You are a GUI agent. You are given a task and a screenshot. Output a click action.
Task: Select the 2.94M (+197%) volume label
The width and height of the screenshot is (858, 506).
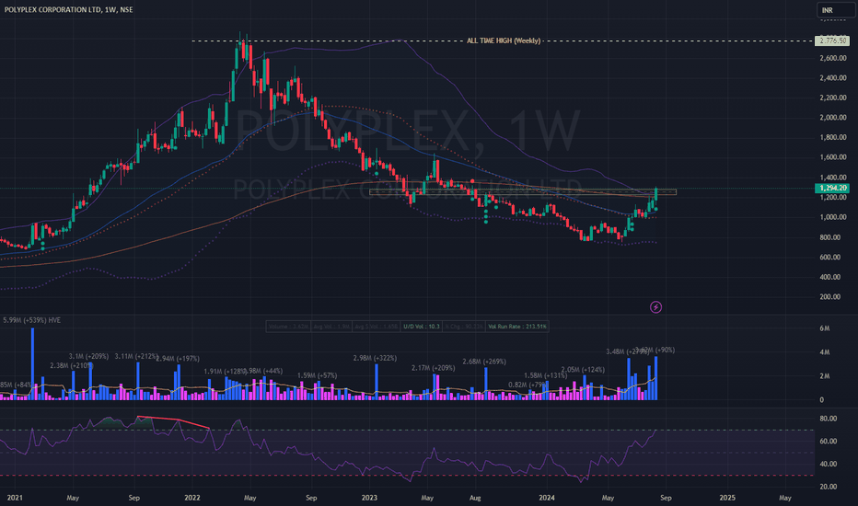click(178, 359)
